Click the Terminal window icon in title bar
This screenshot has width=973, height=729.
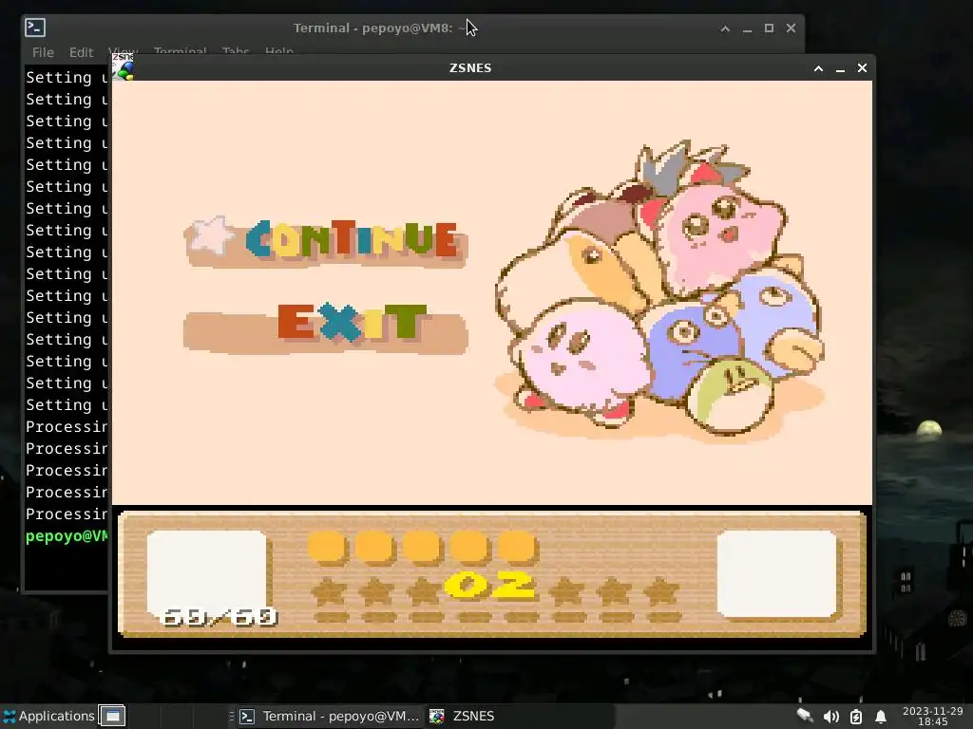pyautogui.click(x=35, y=28)
